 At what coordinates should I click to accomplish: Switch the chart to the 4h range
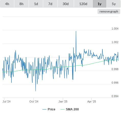[x=7, y=4]
